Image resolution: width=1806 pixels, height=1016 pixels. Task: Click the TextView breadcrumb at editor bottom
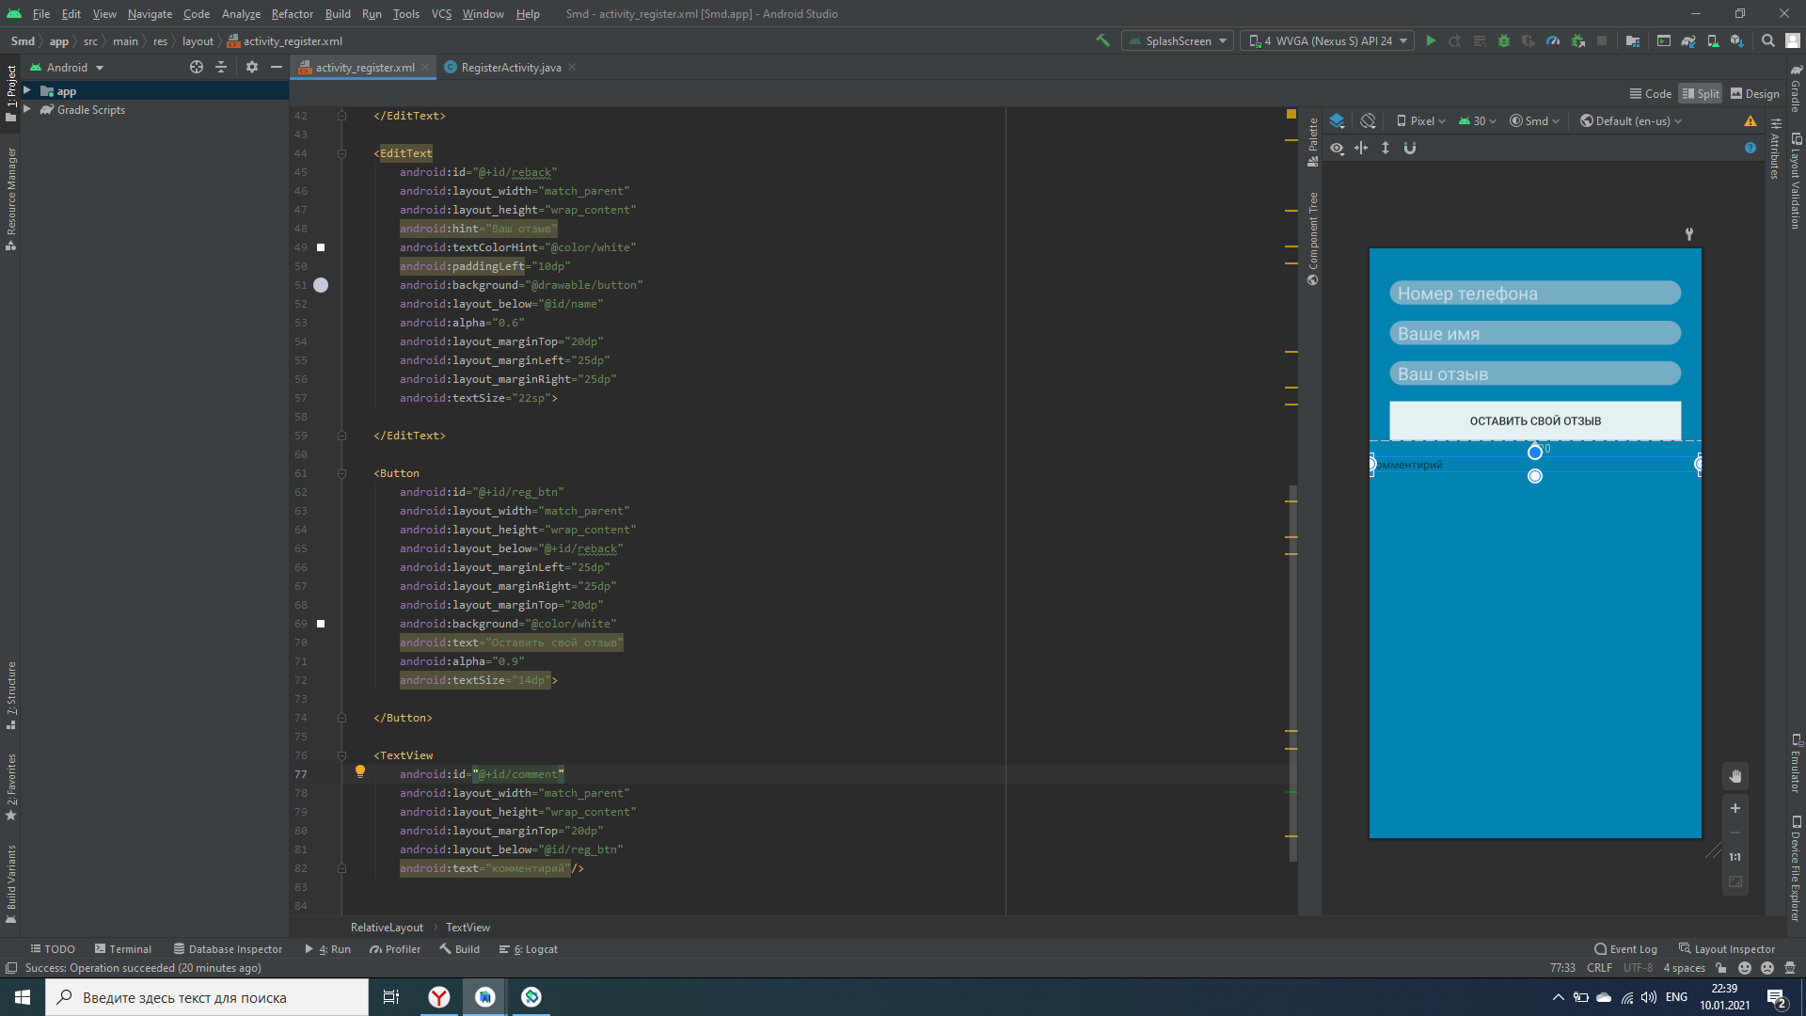467,927
